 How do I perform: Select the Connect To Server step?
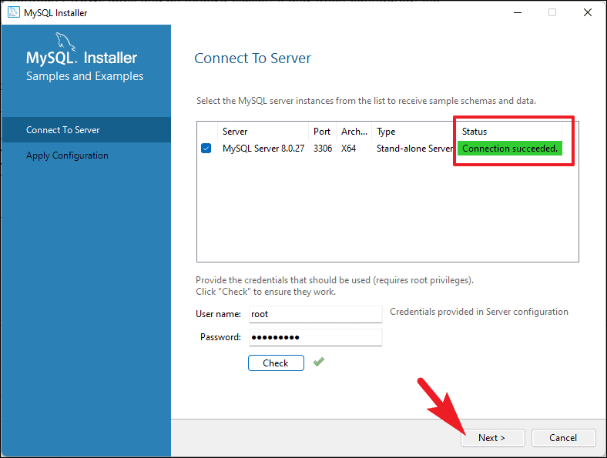tap(86, 130)
